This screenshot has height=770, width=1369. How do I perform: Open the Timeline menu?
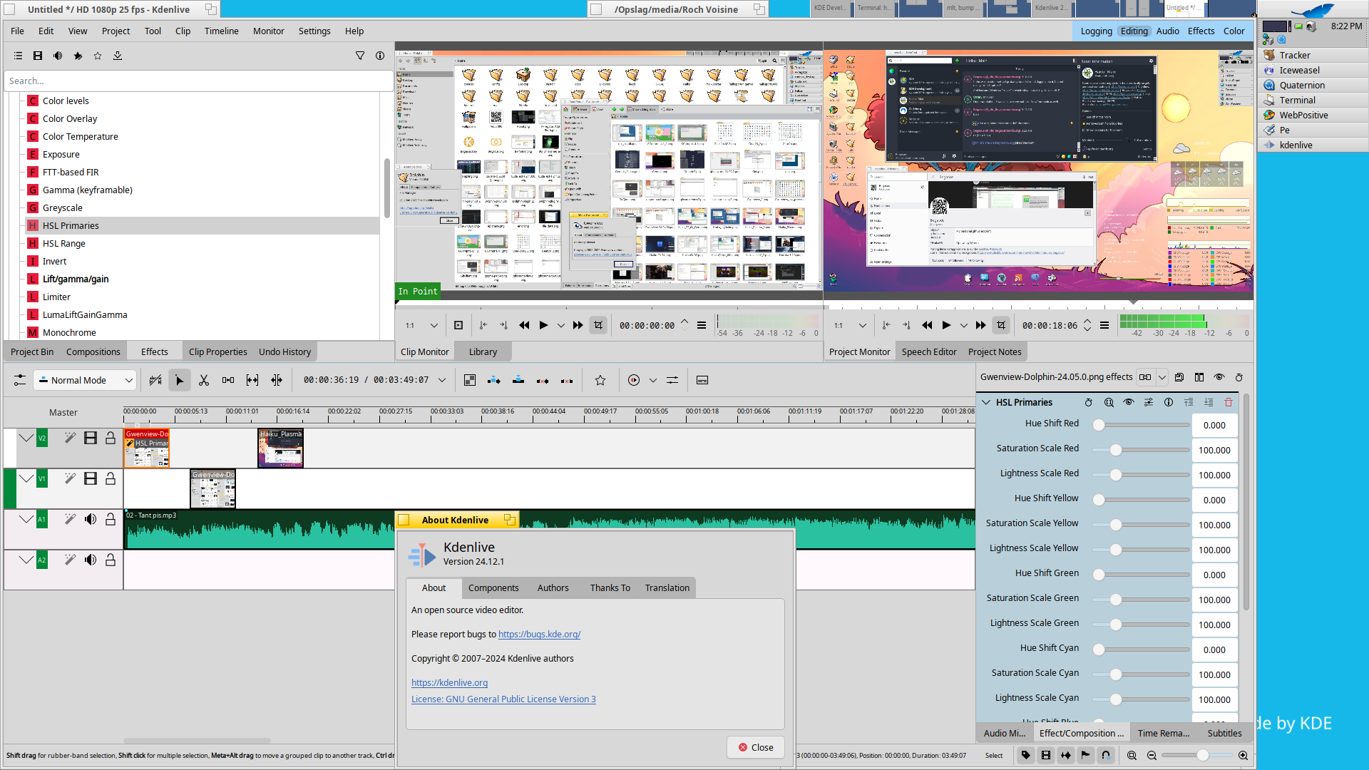point(221,31)
